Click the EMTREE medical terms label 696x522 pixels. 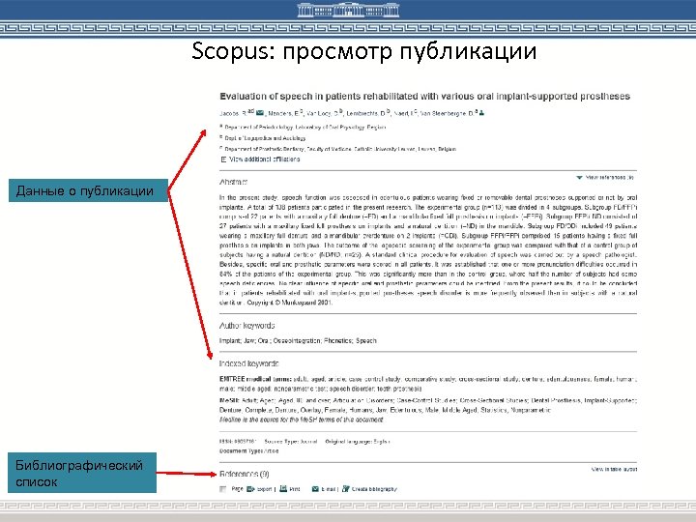pyautogui.click(x=255, y=379)
